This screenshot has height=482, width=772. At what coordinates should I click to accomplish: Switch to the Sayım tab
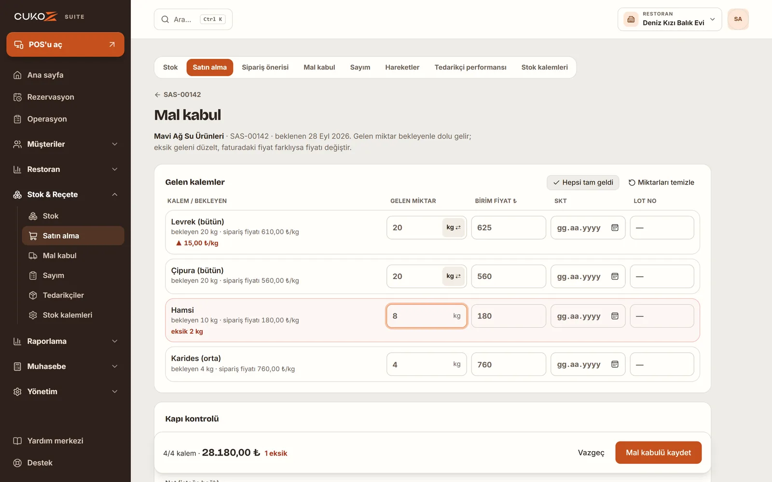pyautogui.click(x=360, y=67)
